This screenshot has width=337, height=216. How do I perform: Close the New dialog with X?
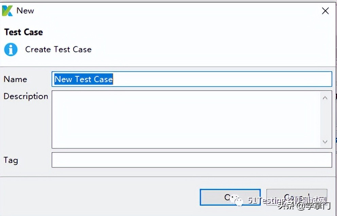[325, 11]
